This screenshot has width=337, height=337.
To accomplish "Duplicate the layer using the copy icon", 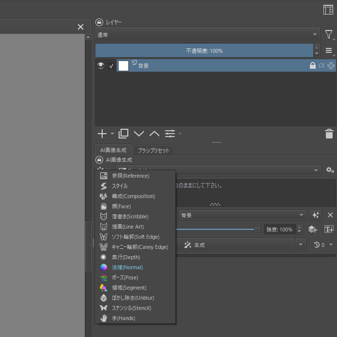I will 123,134.
